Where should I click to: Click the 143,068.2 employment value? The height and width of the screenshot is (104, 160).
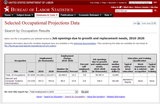click(41, 75)
